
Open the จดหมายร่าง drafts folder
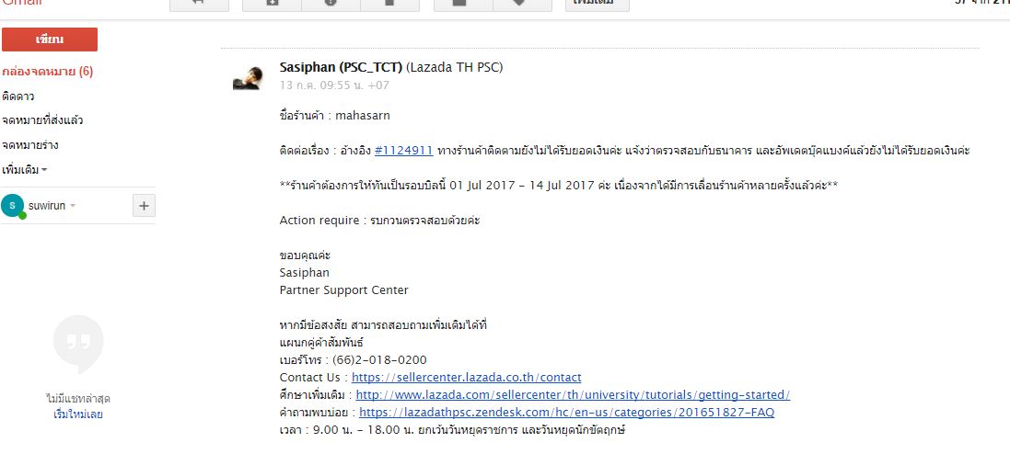31,145
